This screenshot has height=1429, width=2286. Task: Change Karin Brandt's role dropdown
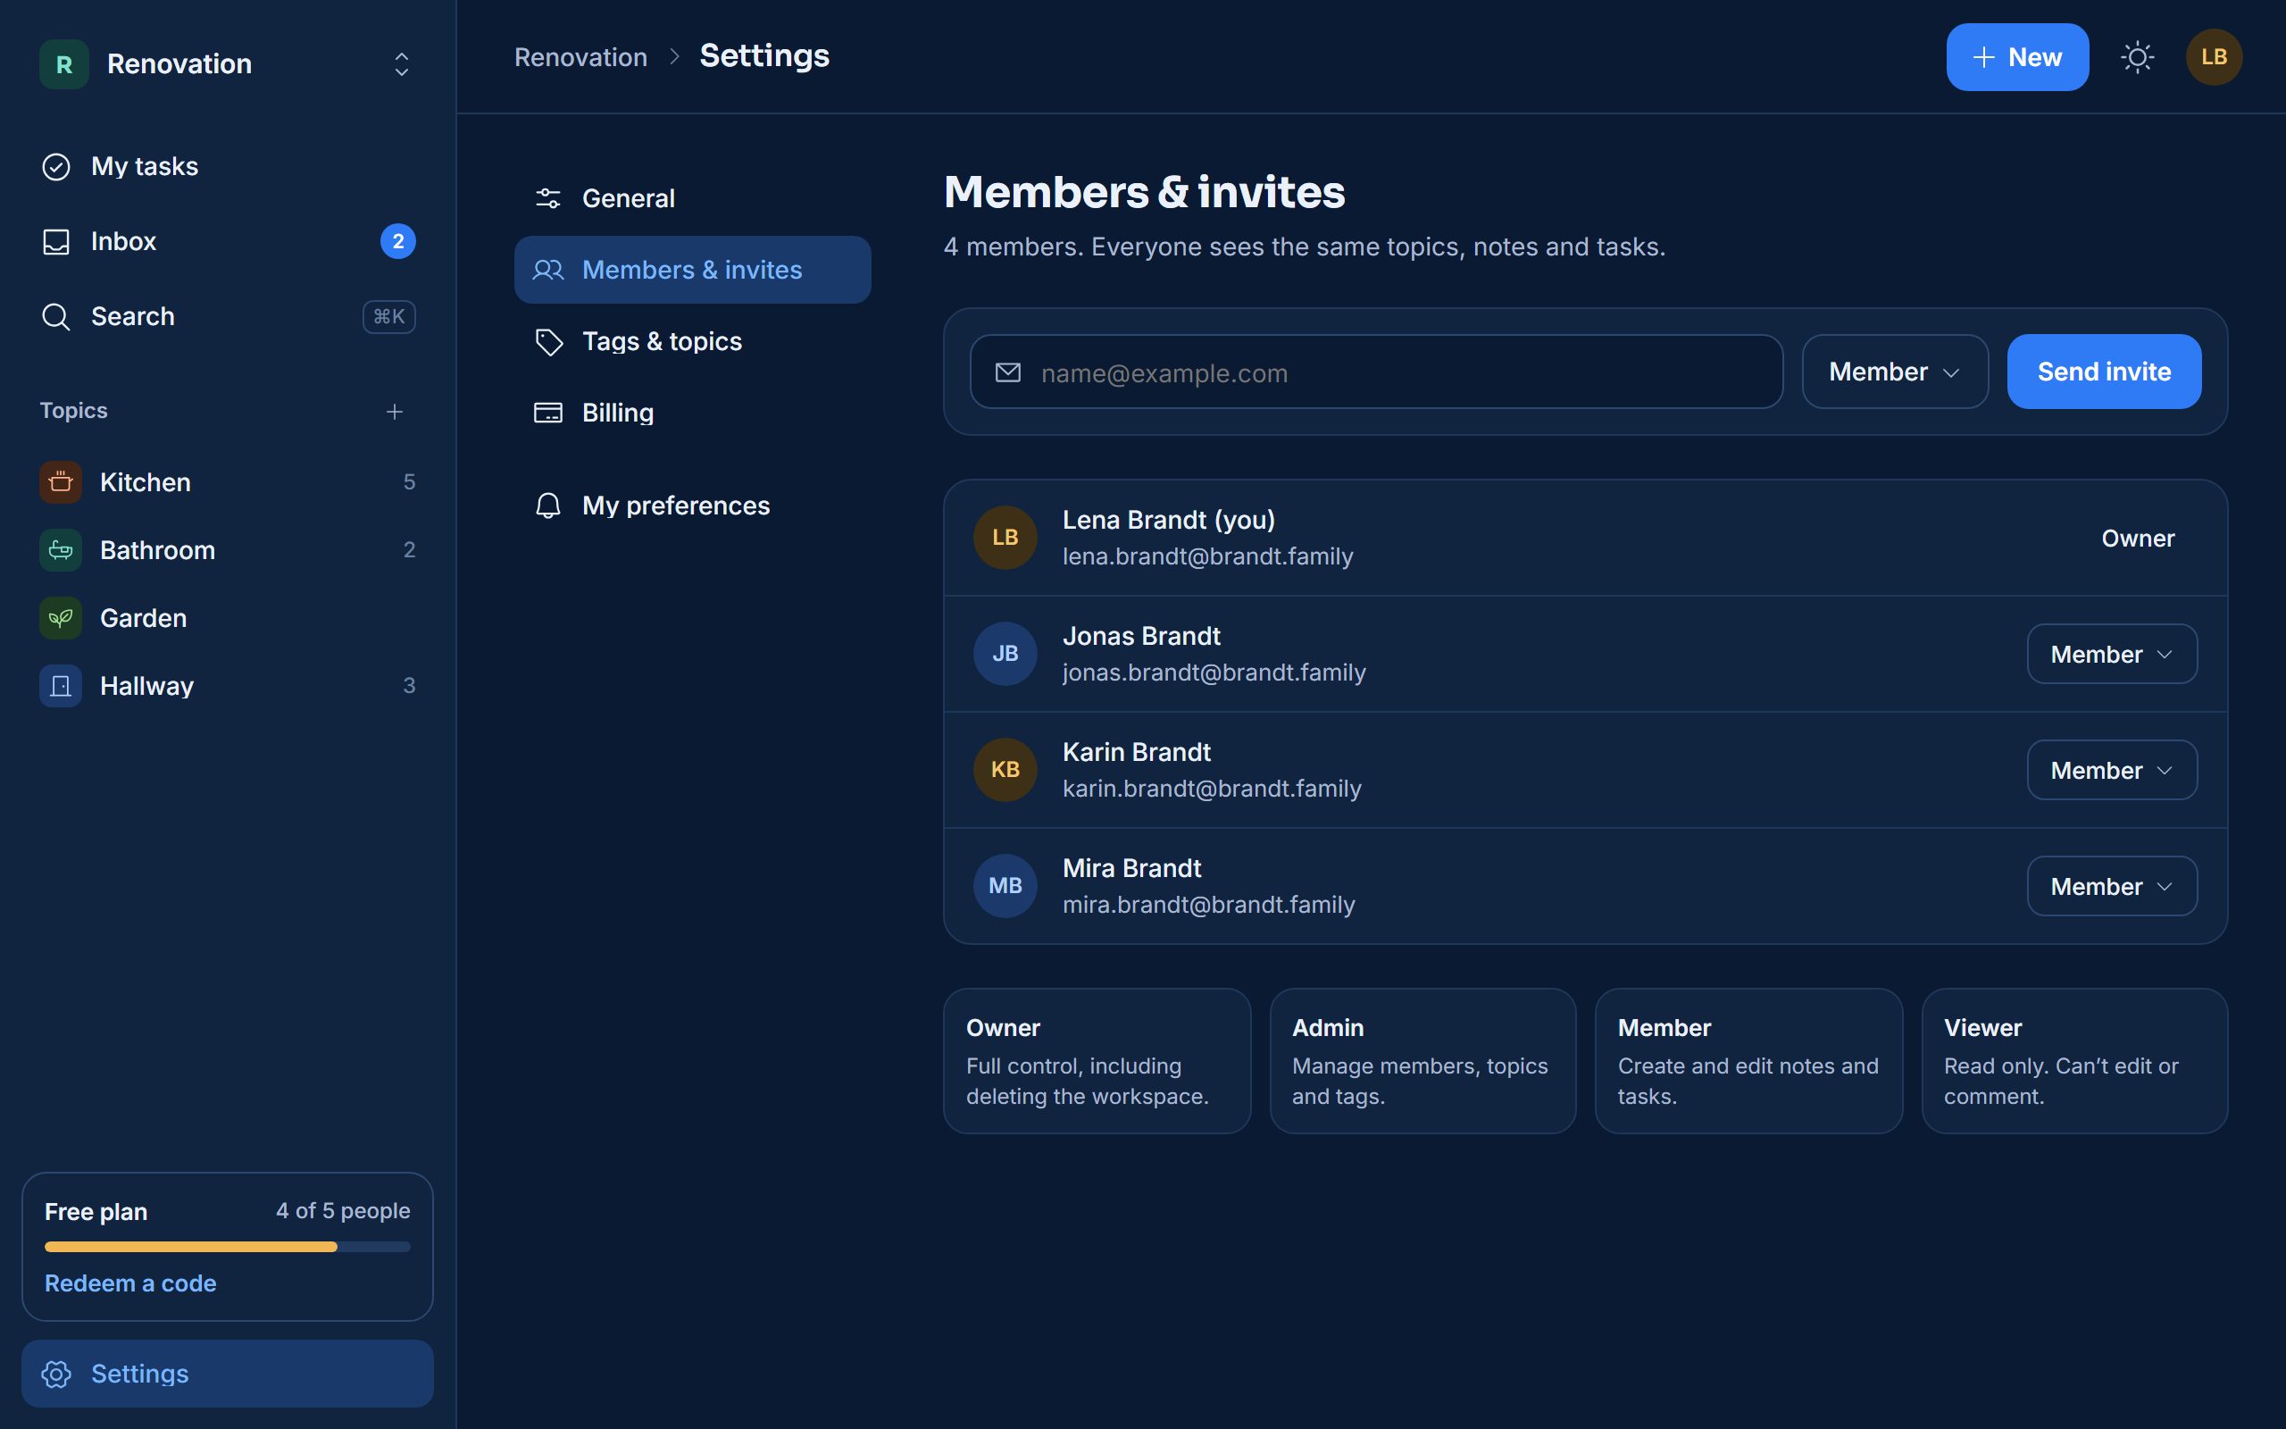coord(2112,770)
